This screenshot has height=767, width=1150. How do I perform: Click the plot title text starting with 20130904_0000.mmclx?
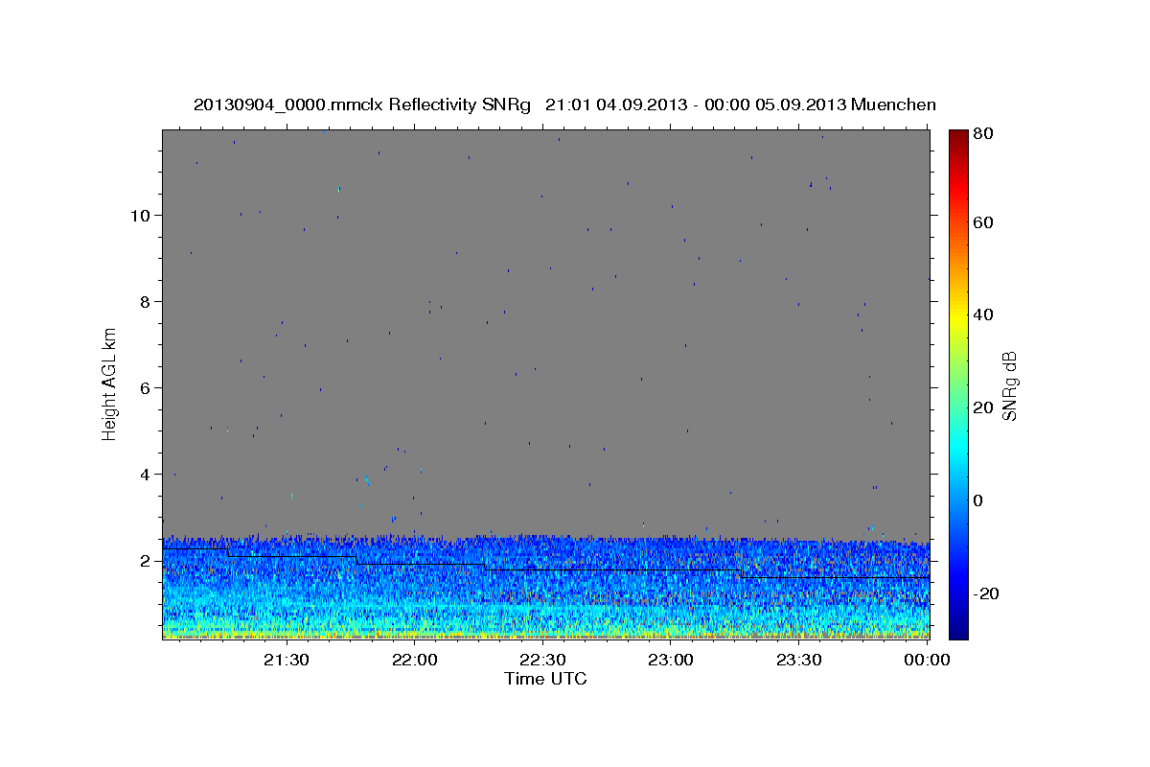pos(564,105)
